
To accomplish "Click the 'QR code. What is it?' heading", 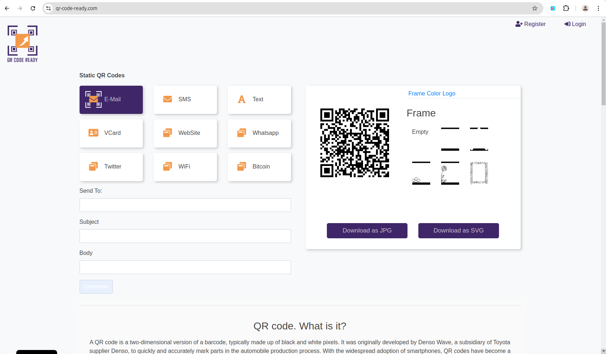I will coord(300,326).
